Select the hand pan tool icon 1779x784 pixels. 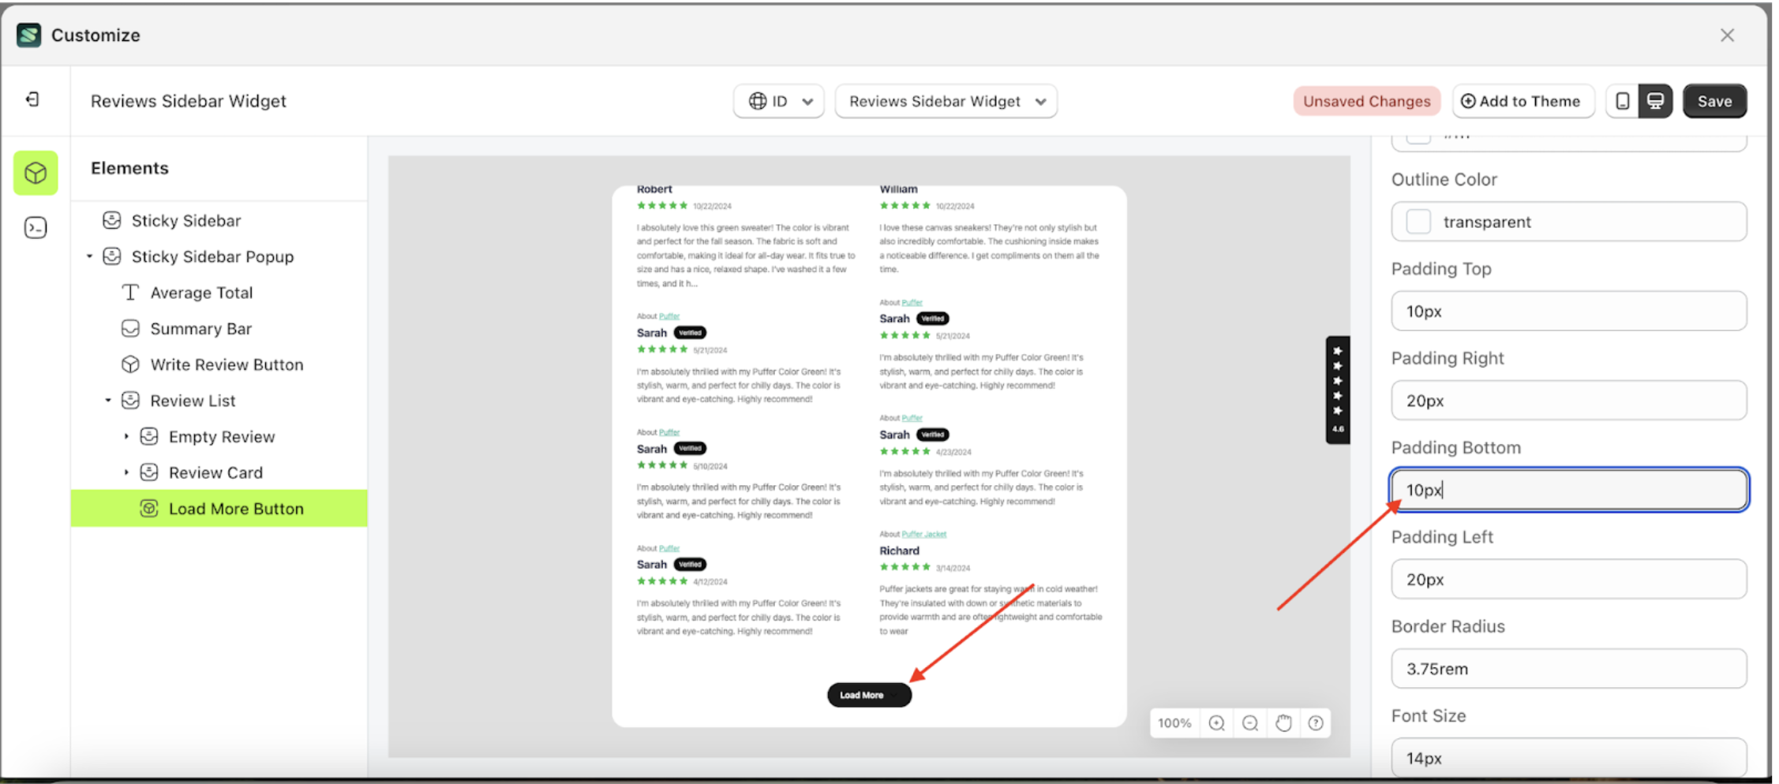pos(1283,722)
